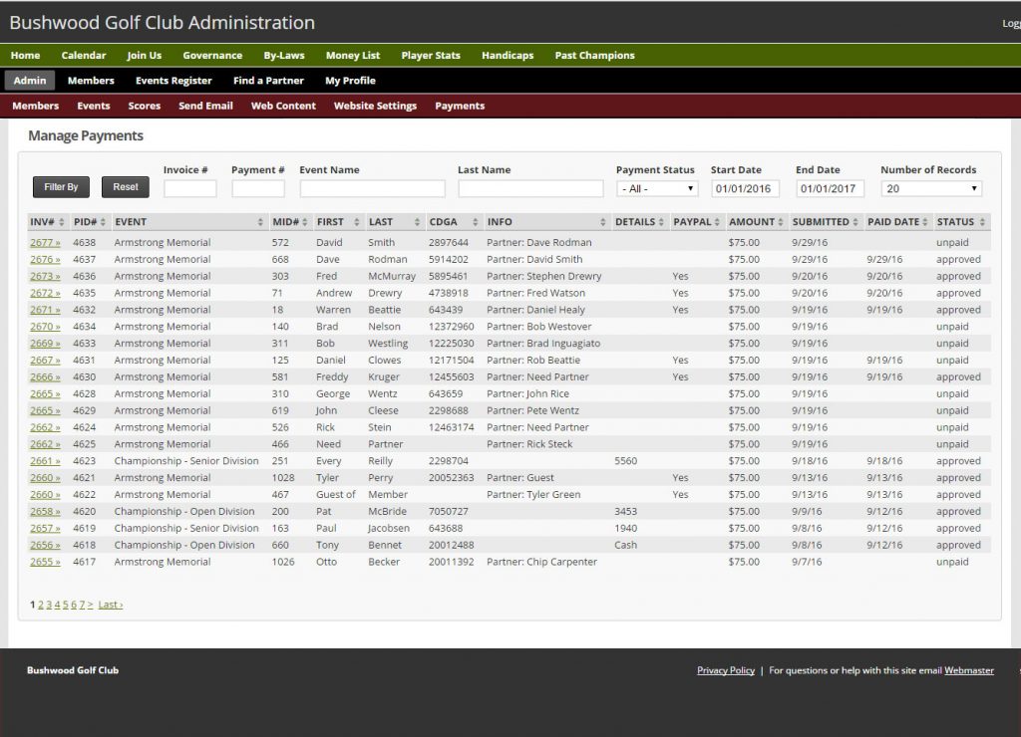This screenshot has width=1021, height=737.
Task: Open Members in black navigation bar
Action: 91,81
